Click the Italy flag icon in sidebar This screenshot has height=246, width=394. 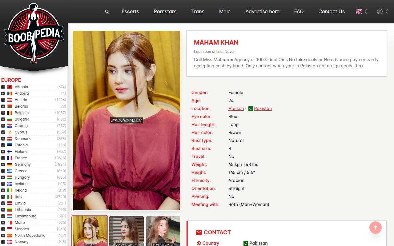pos(10,197)
